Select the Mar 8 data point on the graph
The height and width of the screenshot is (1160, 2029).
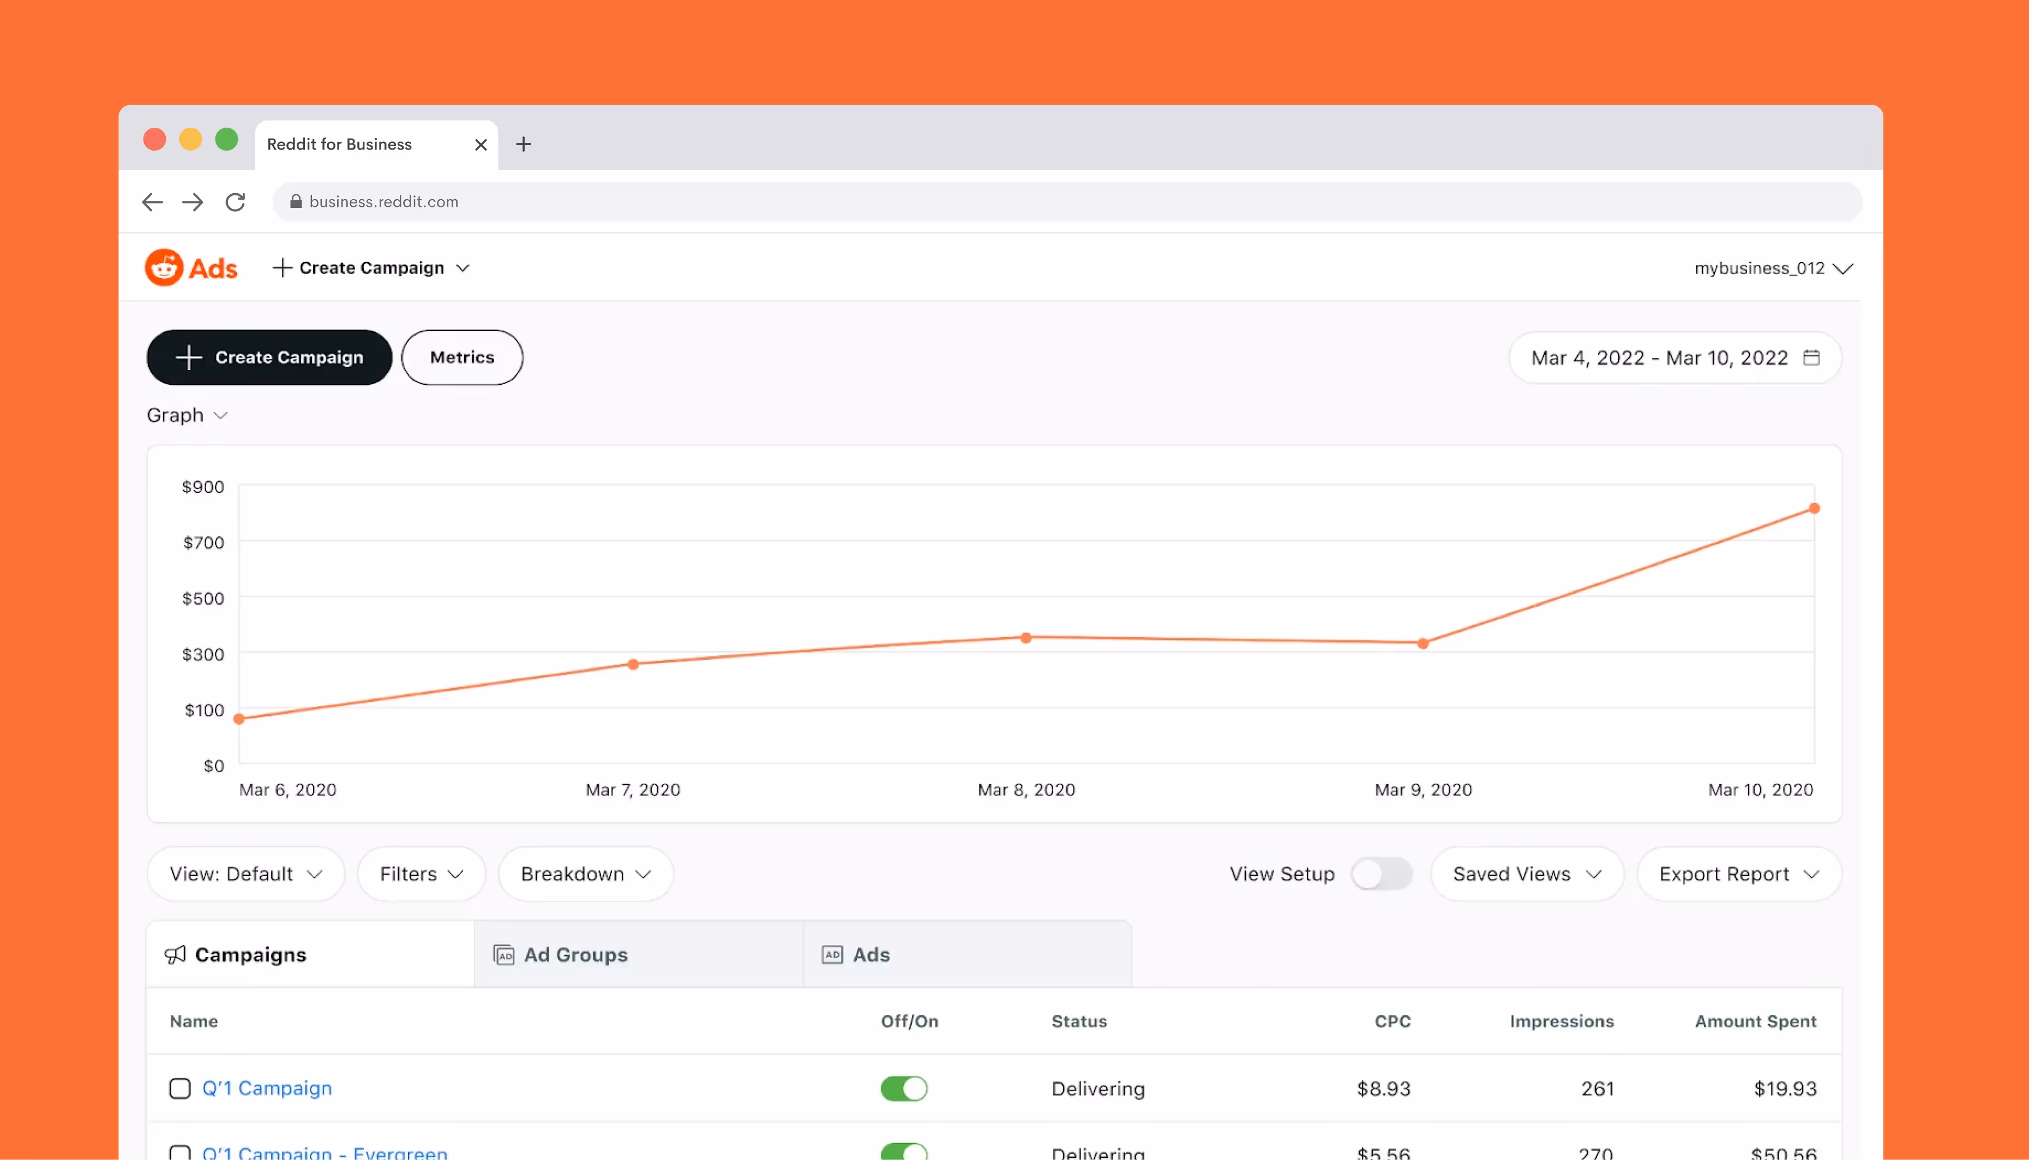click(1025, 638)
